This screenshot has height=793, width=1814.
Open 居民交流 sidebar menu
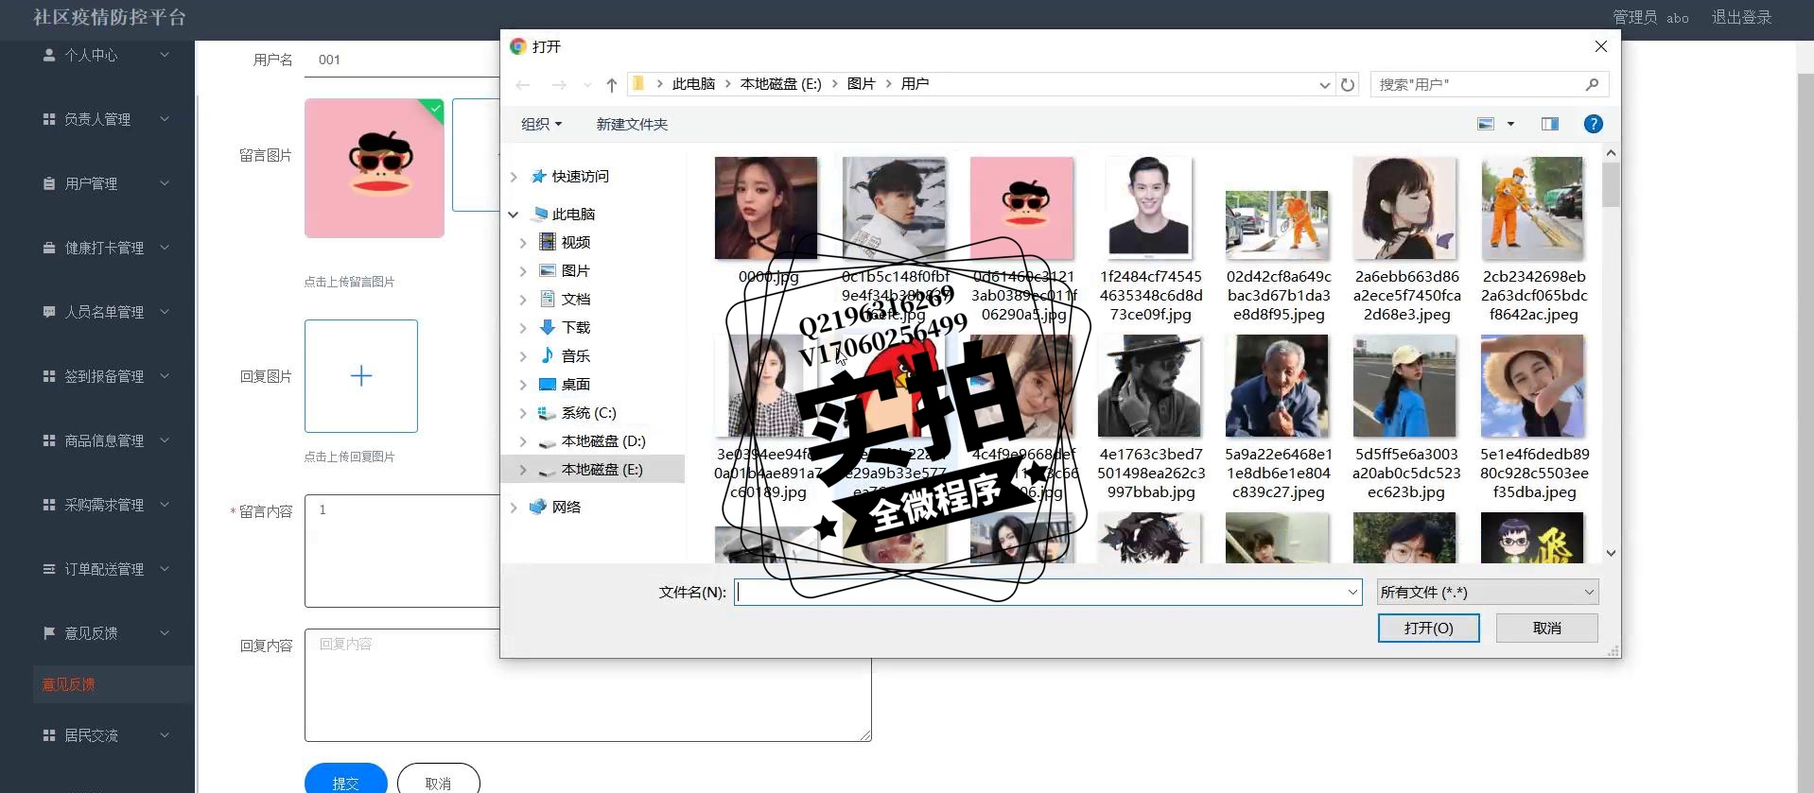pos(106,735)
